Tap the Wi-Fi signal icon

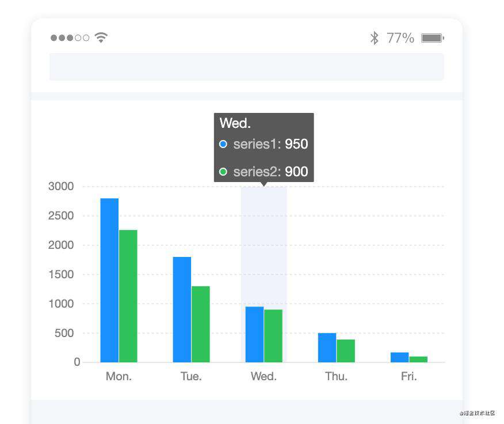(101, 37)
